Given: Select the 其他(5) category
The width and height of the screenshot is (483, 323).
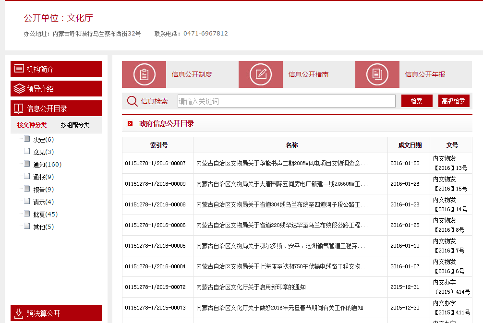Looking at the screenshot, I should 43,227.
